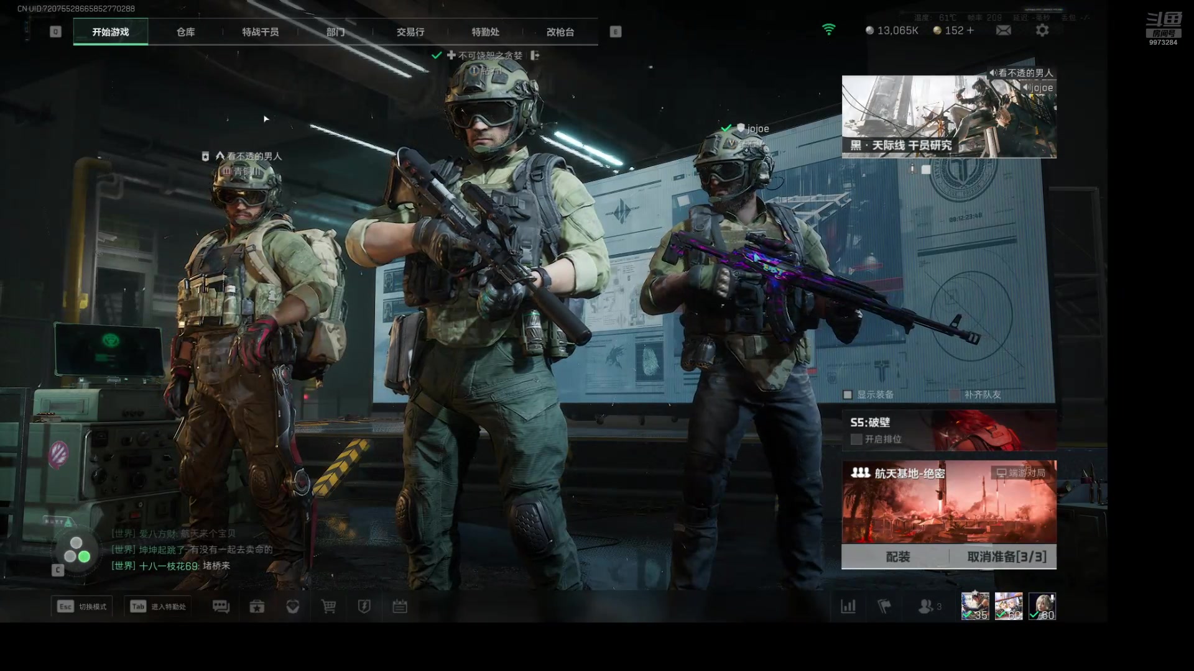
Task: Open the settings gear icon
Action: tap(1042, 30)
